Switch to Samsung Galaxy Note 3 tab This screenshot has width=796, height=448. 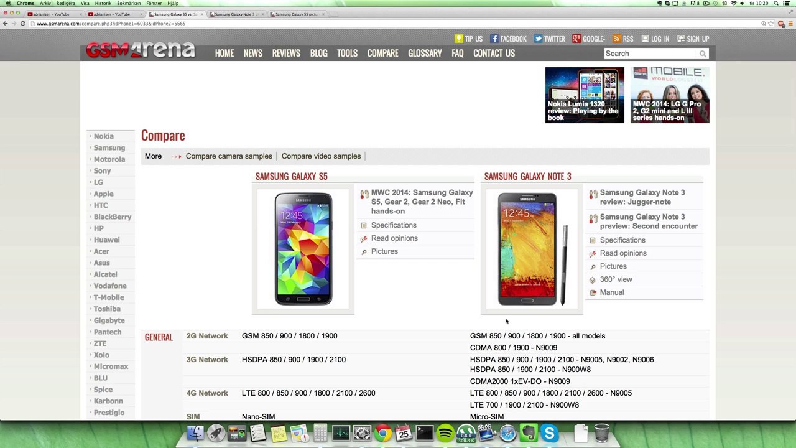[x=236, y=14]
